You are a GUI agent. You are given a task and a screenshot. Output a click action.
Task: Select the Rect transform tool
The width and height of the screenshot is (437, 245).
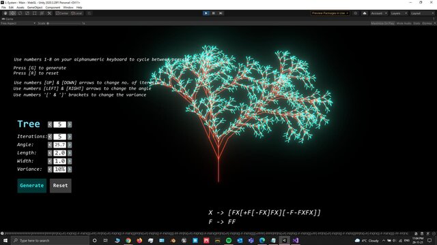pyautogui.click(x=35, y=14)
